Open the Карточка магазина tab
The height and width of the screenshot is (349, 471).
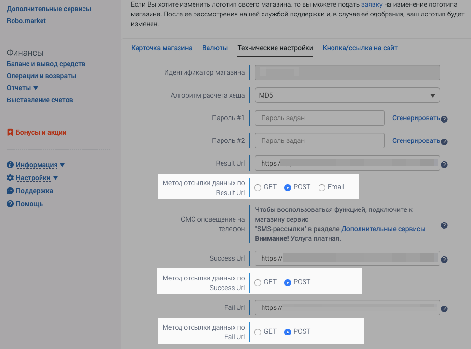(x=162, y=48)
